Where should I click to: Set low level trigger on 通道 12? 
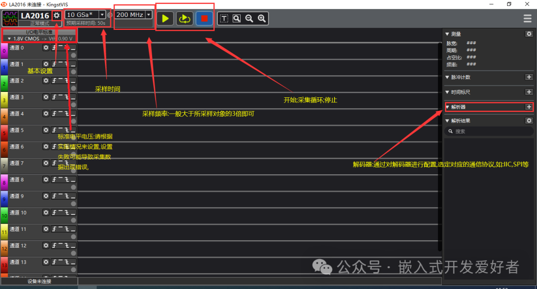click(x=73, y=245)
